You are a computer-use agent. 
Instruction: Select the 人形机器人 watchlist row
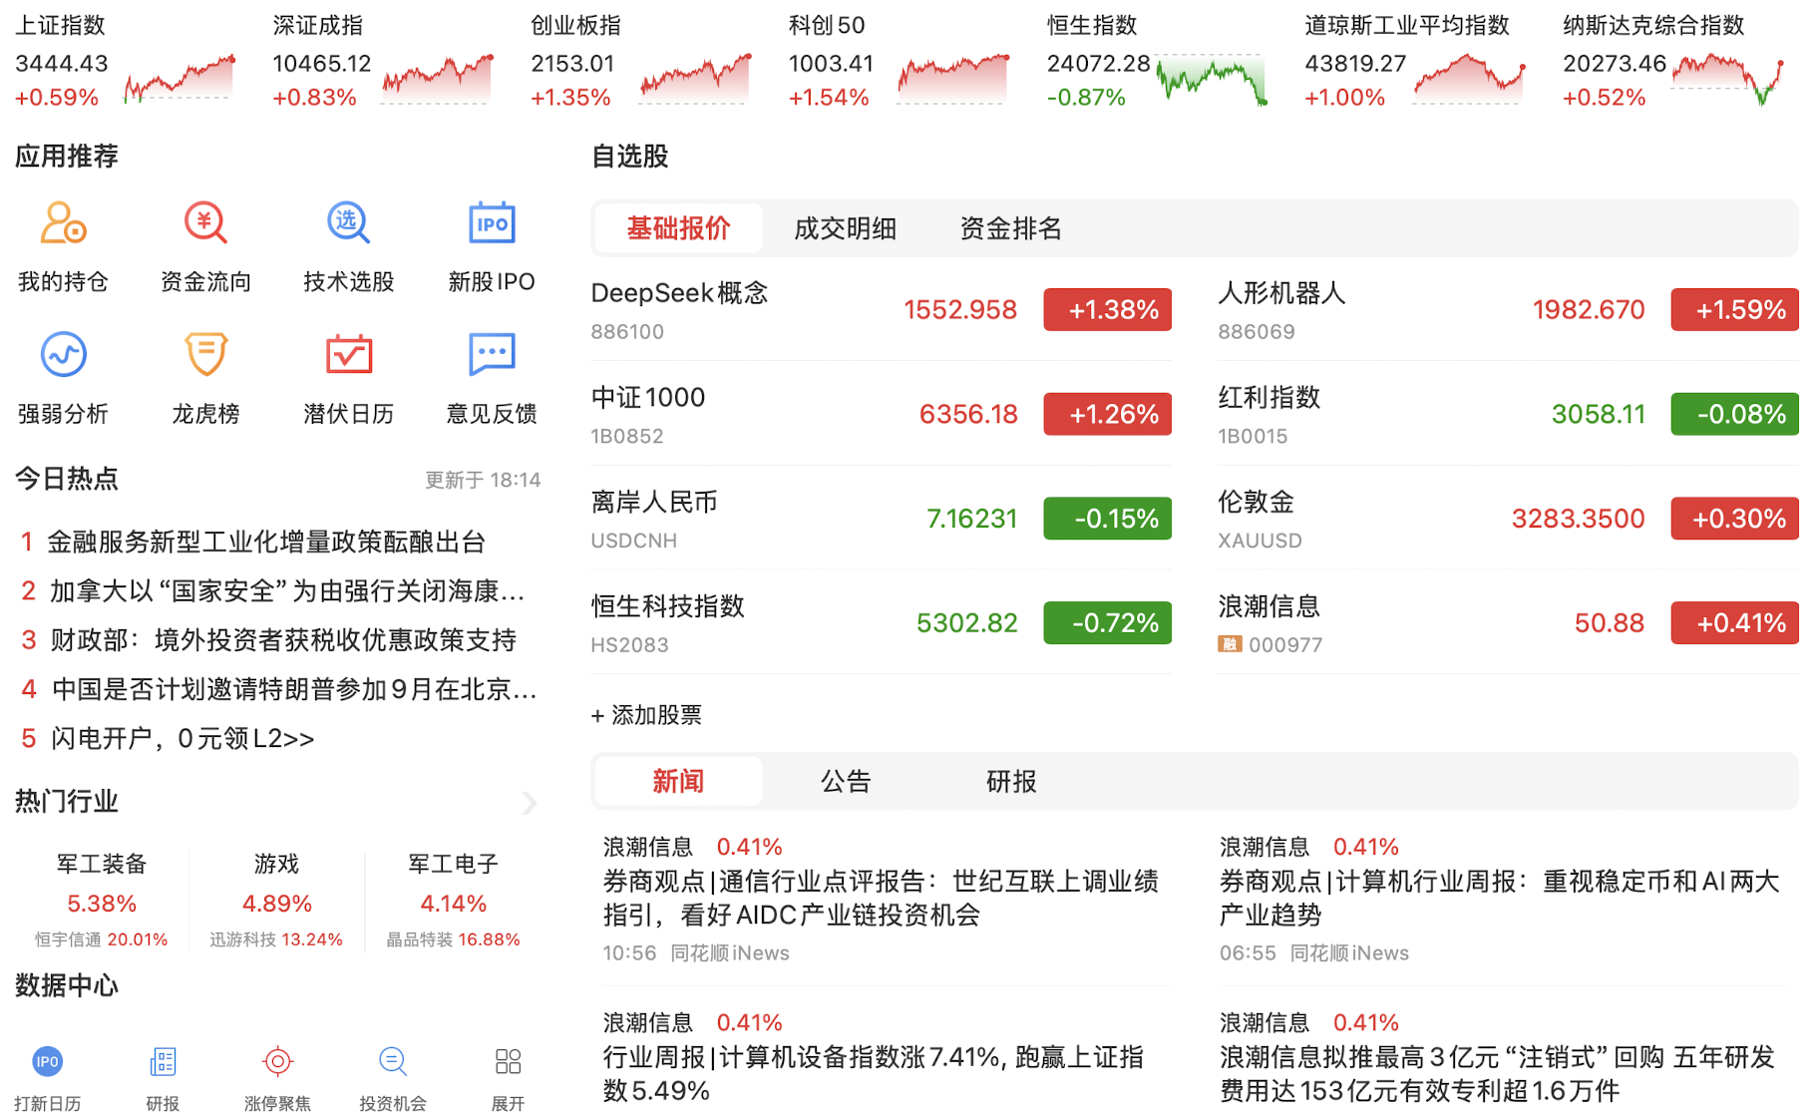point(1508,309)
